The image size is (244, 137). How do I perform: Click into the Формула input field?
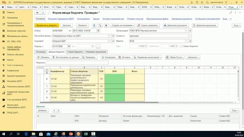(x=77, y=62)
